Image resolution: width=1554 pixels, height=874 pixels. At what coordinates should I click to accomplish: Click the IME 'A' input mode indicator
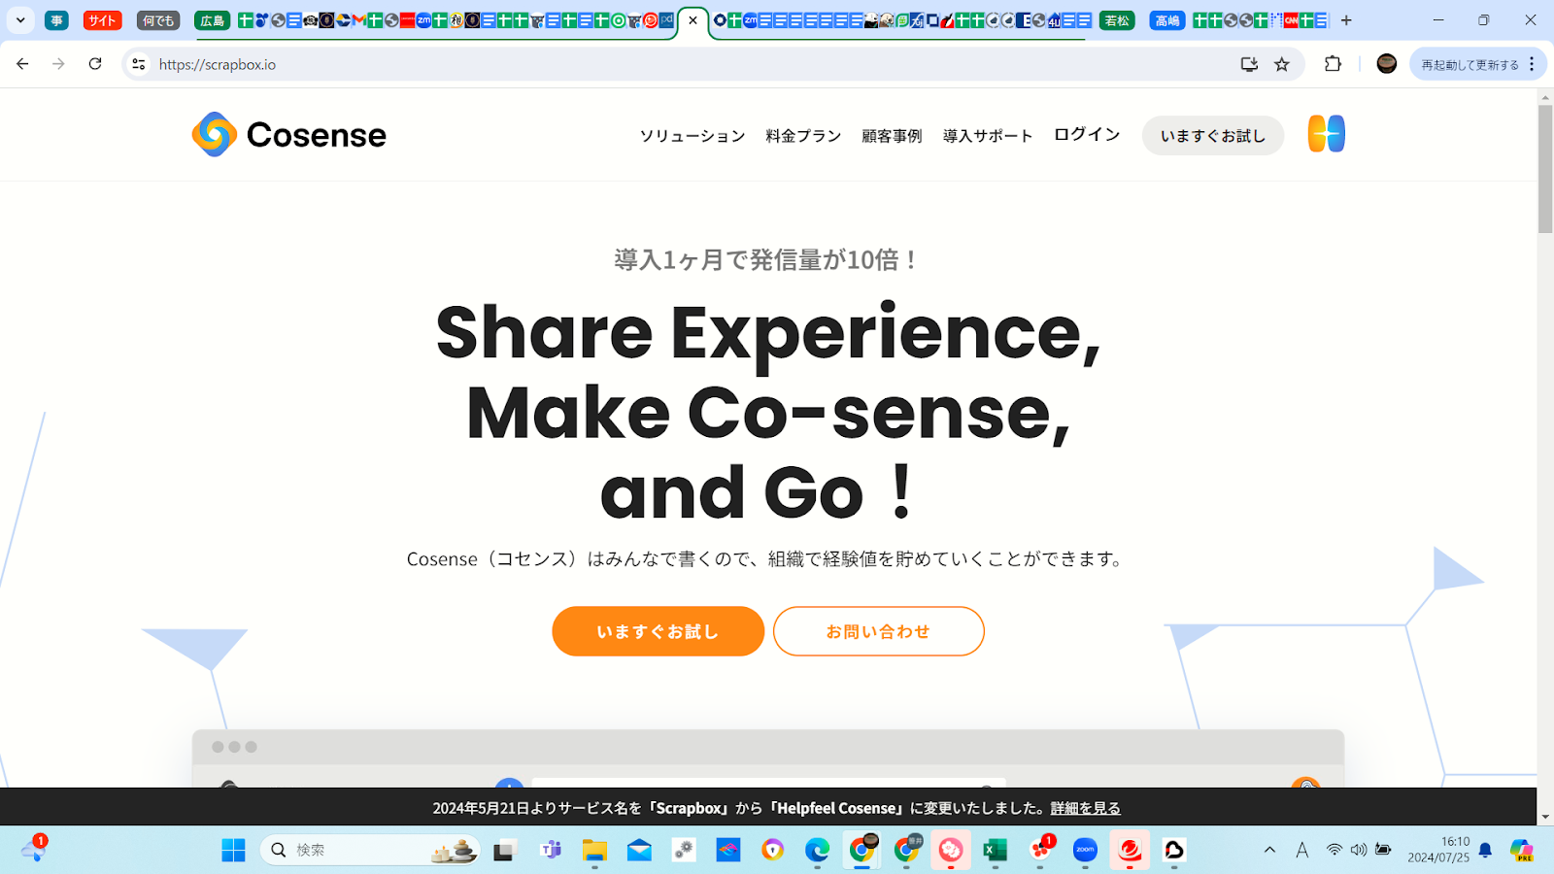pyautogui.click(x=1302, y=850)
